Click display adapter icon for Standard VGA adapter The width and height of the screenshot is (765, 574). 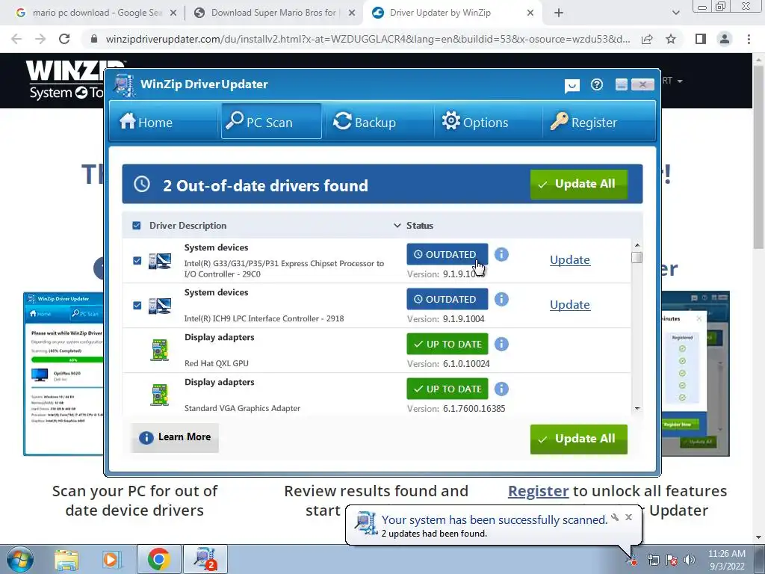[x=160, y=395]
